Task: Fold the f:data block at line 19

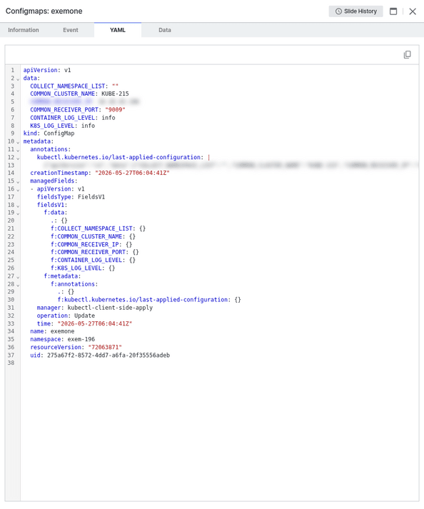Action: (x=18, y=213)
